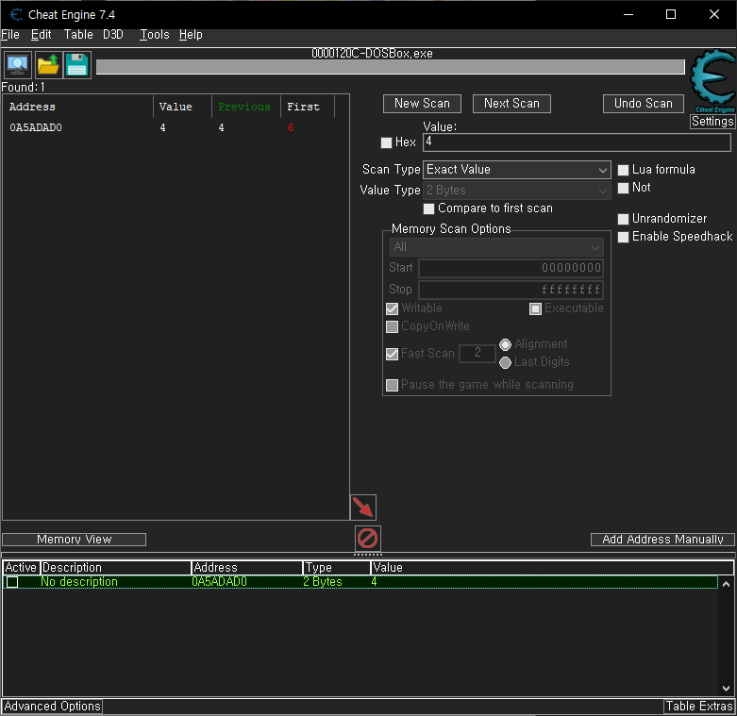
Task: Open the Help menu
Action: [191, 35]
